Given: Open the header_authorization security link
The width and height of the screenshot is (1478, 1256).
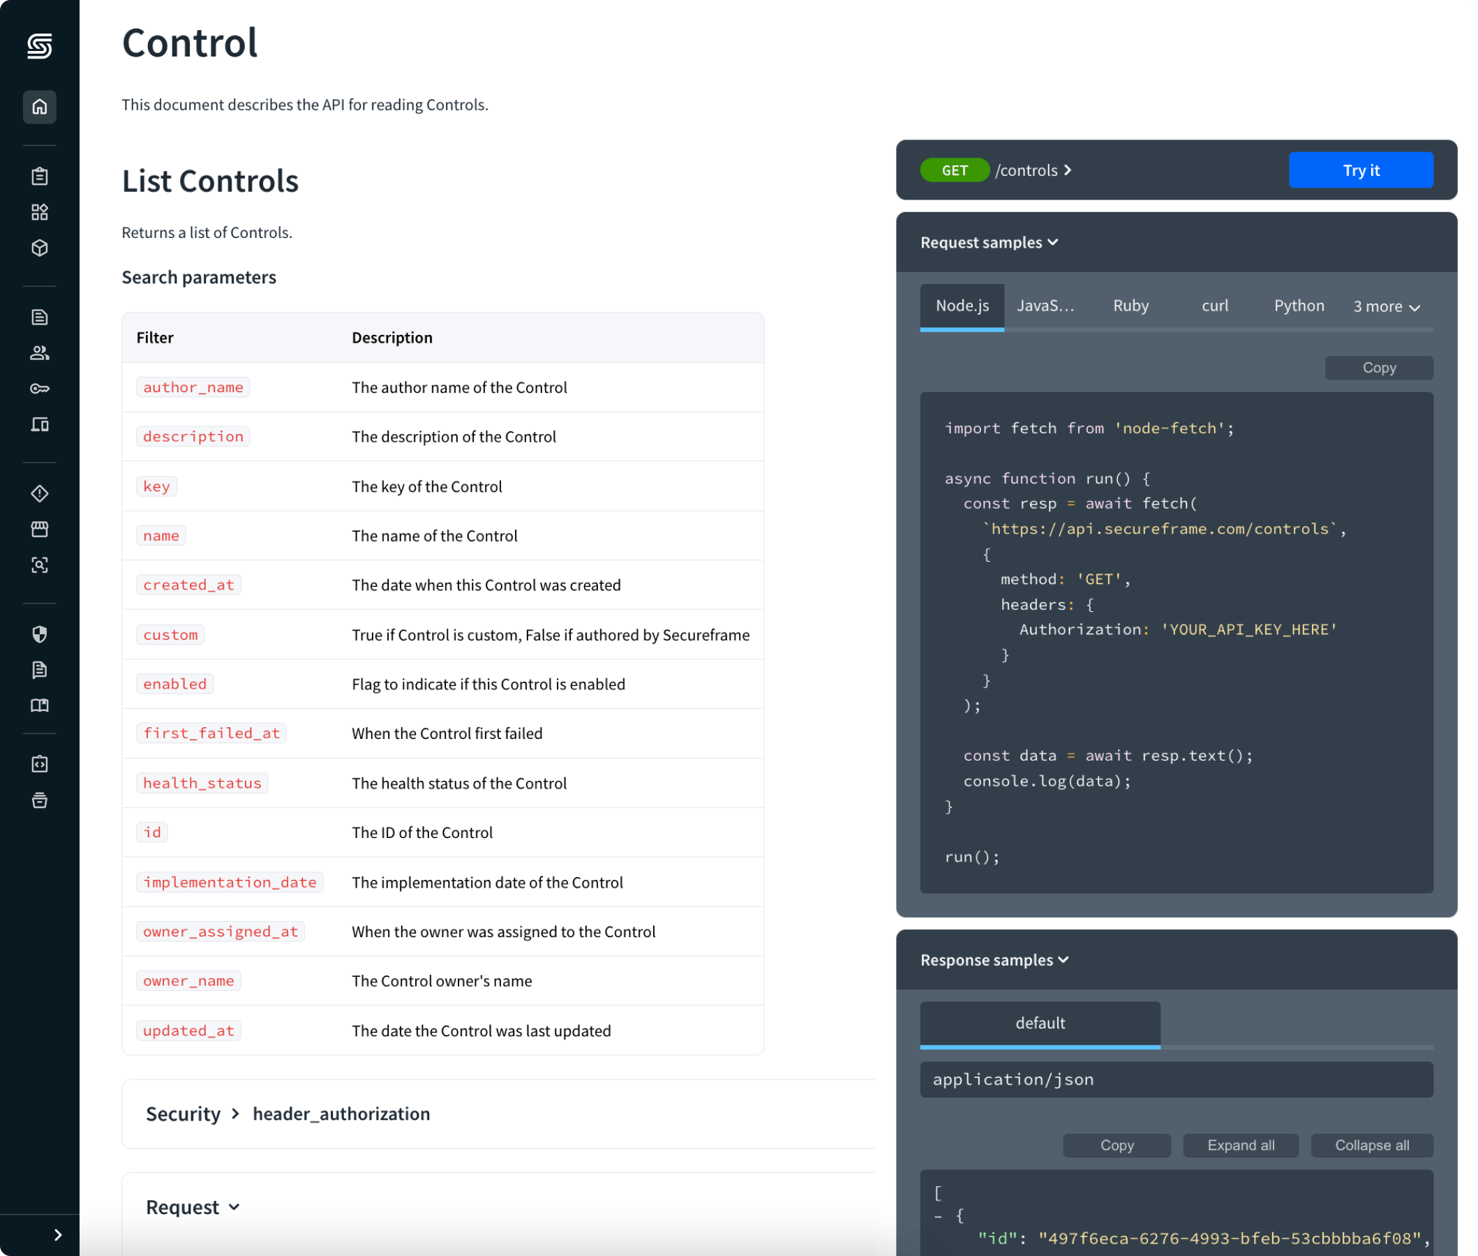Looking at the screenshot, I should 341,1114.
